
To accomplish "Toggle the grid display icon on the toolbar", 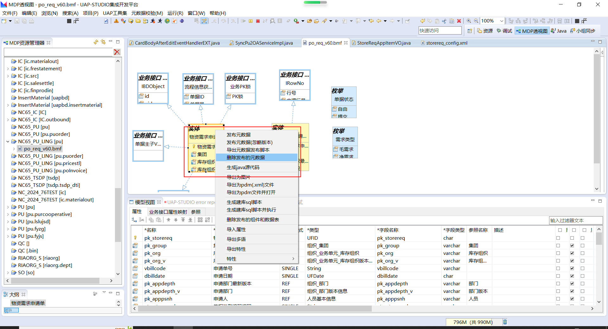I will click(70, 21).
